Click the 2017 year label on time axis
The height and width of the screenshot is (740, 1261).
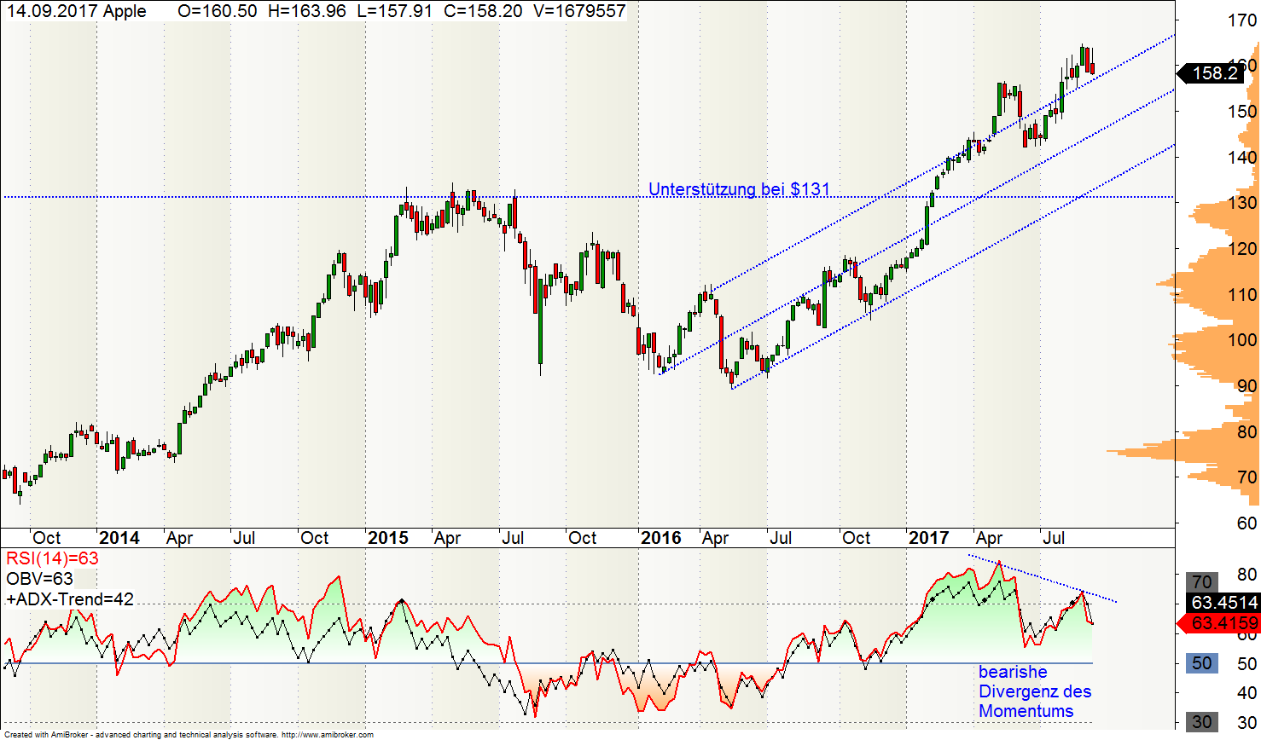[929, 538]
